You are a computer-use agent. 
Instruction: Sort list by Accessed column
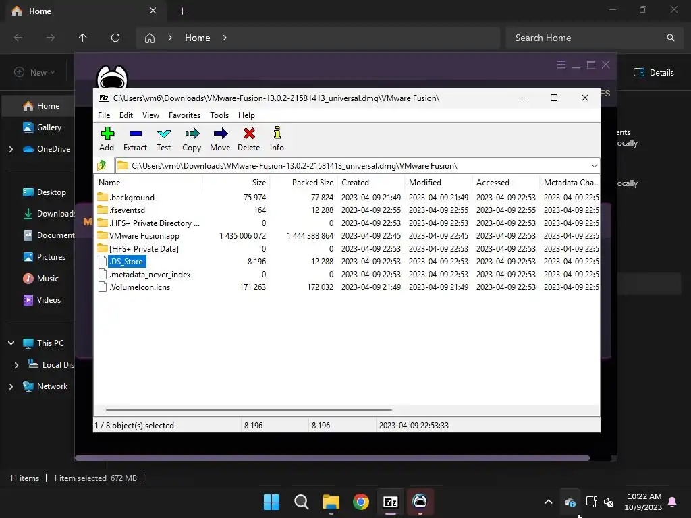[x=506, y=182]
